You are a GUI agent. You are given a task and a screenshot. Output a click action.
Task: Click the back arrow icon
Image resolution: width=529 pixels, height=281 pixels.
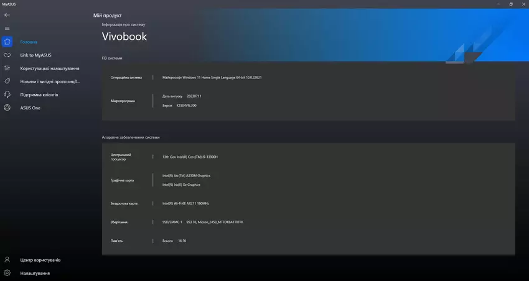(x=7, y=15)
